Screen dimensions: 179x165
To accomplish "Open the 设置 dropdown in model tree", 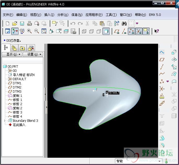I will pyautogui.click(x=33, y=54).
